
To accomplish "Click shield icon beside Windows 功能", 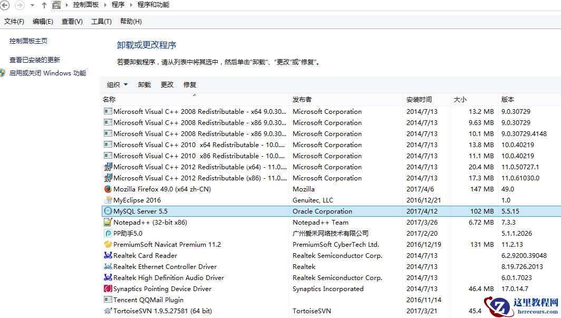I will [3, 73].
